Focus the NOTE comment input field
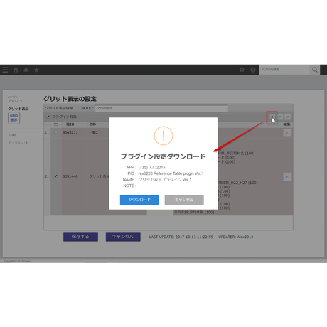Screen dimensions: 327x327 tap(161, 108)
